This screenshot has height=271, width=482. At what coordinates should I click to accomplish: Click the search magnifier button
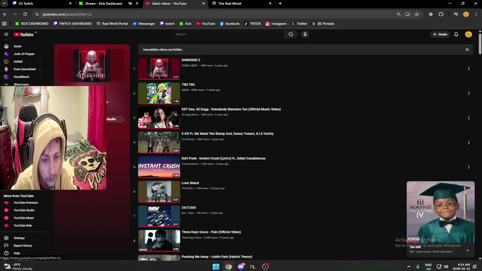[291, 34]
